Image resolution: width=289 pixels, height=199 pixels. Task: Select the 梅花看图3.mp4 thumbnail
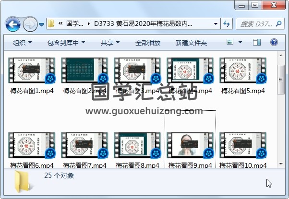pyautogui.click(x=137, y=70)
